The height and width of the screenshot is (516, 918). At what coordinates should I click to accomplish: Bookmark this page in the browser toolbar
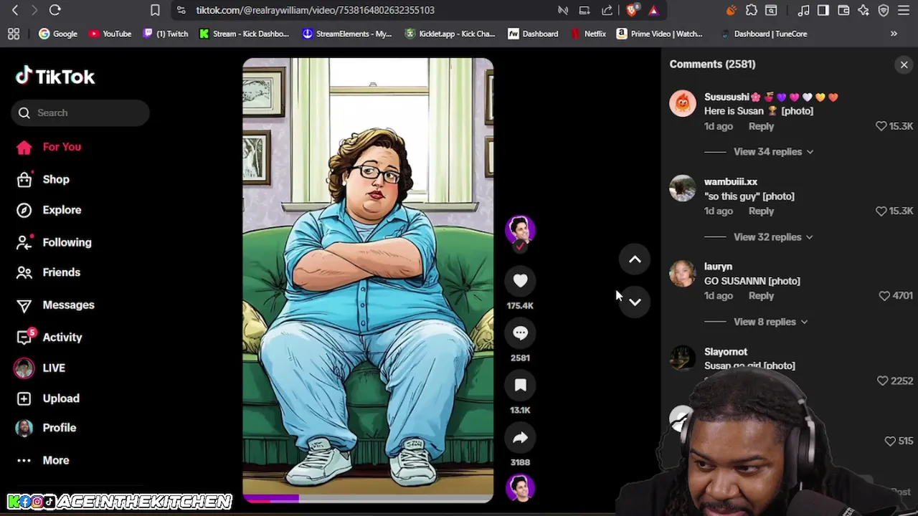coord(155,10)
